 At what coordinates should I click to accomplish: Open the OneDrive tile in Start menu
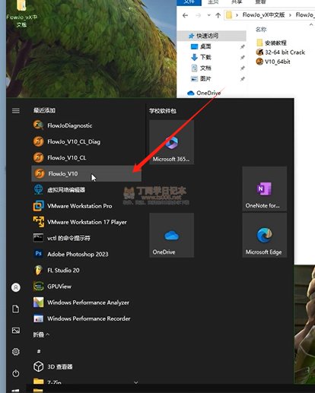point(172,235)
